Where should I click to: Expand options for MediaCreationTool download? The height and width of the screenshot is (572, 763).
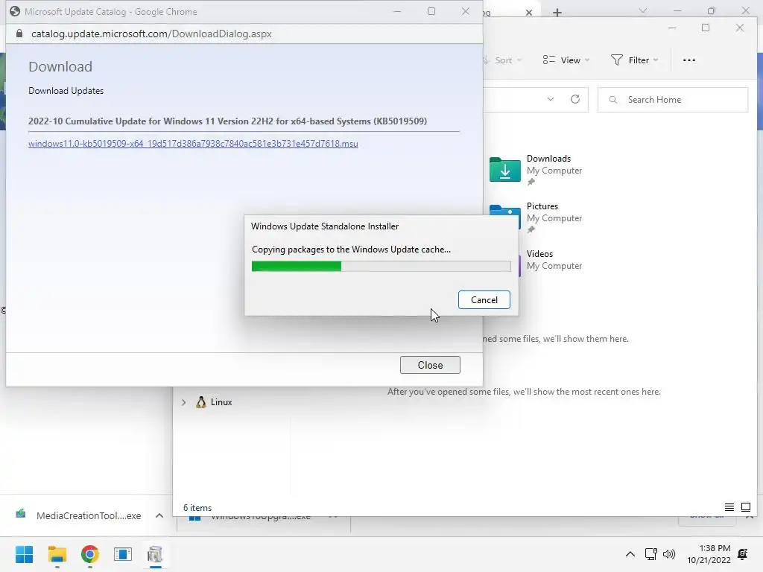pyautogui.click(x=159, y=515)
